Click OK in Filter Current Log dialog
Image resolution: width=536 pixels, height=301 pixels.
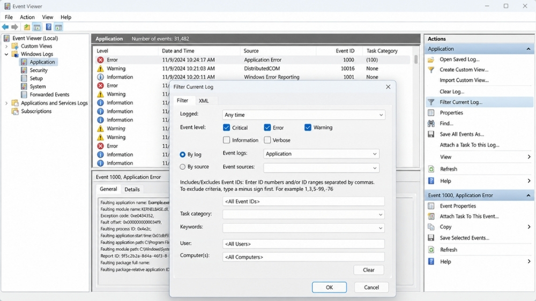coord(329,287)
